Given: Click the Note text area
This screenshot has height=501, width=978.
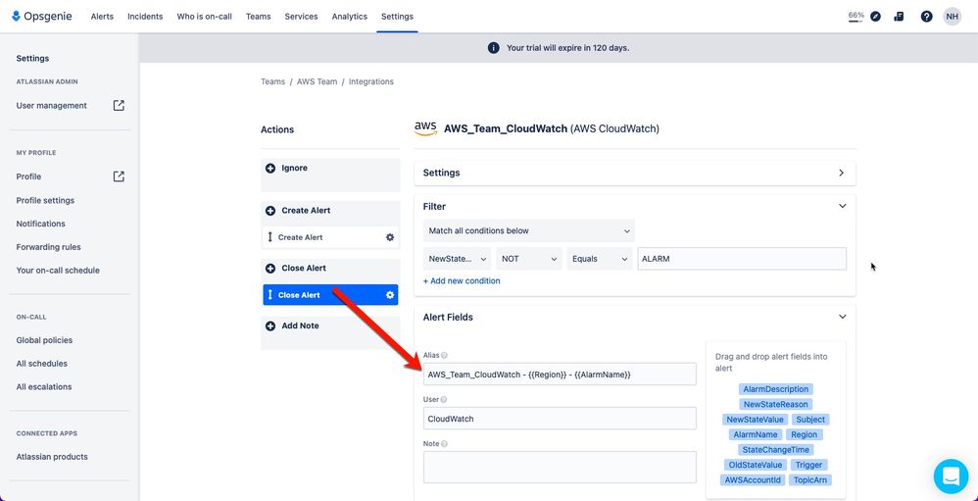Looking at the screenshot, I should point(560,468).
